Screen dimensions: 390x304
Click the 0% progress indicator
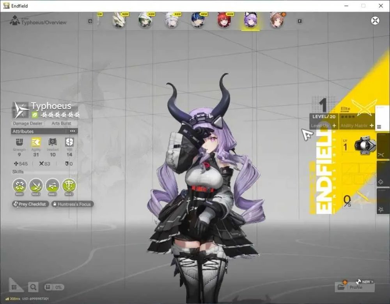pyautogui.click(x=54, y=287)
